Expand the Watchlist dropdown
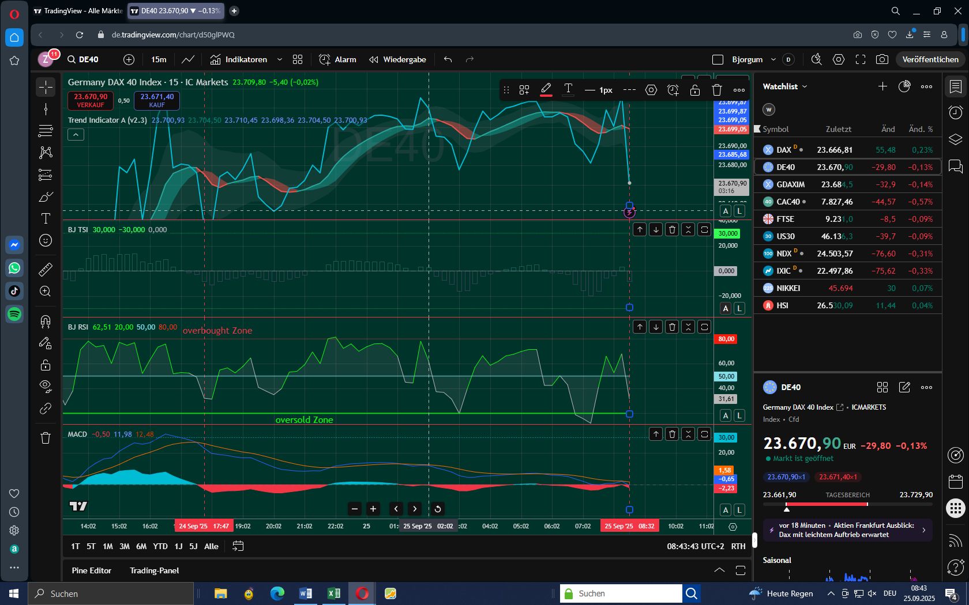This screenshot has width=969, height=605. (784, 86)
